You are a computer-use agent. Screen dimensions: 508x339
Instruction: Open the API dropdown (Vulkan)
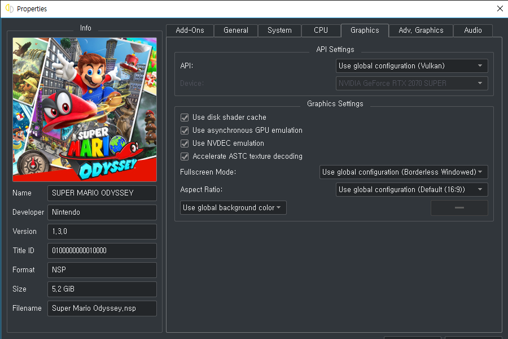412,66
